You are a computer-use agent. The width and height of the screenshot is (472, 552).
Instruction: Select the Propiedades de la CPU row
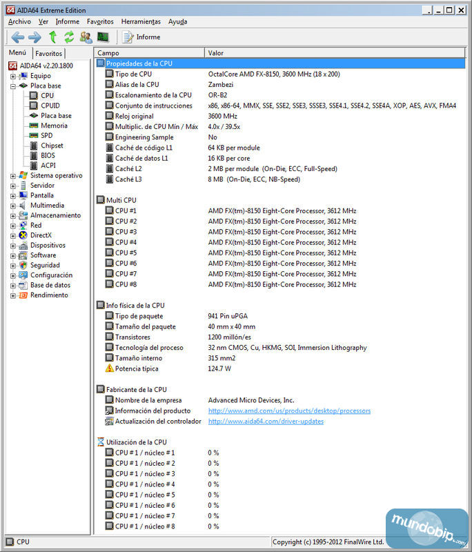tap(281, 63)
